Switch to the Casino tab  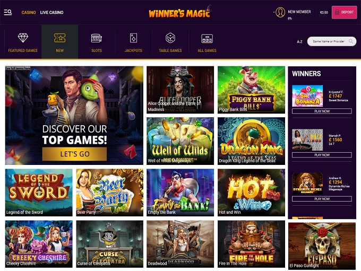29,12
